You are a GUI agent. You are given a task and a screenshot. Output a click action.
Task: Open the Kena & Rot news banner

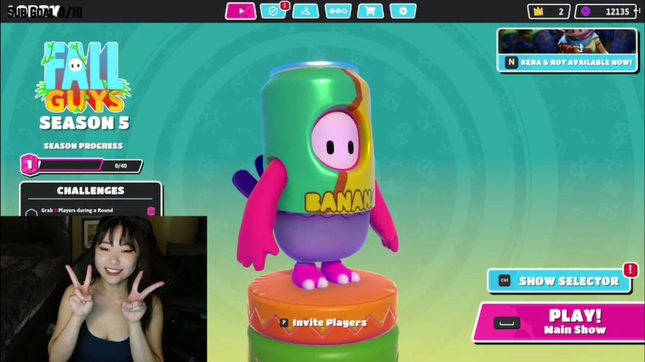coord(568,50)
